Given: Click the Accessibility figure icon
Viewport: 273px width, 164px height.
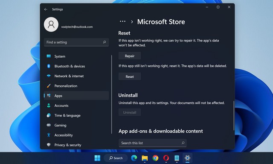Looking at the screenshot, I should [x=49, y=135].
